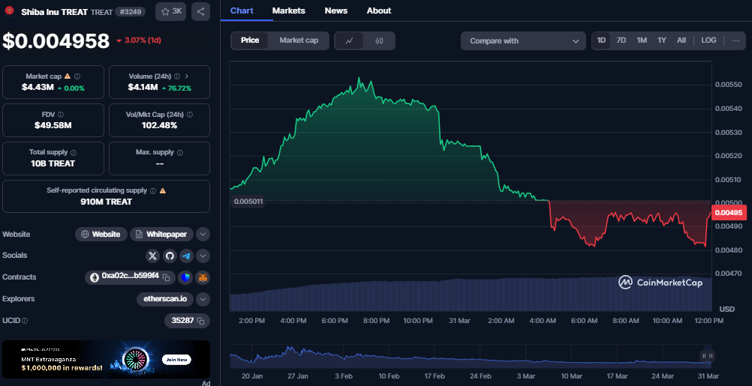The width and height of the screenshot is (752, 386).
Task: Click the $4.14M volume value
Action: click(143, 88)
